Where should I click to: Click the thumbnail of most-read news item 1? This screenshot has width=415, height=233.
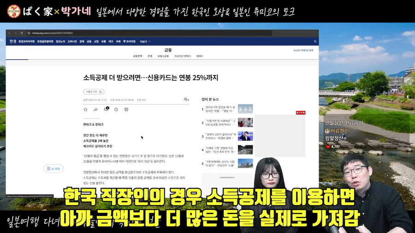[245, 109]
